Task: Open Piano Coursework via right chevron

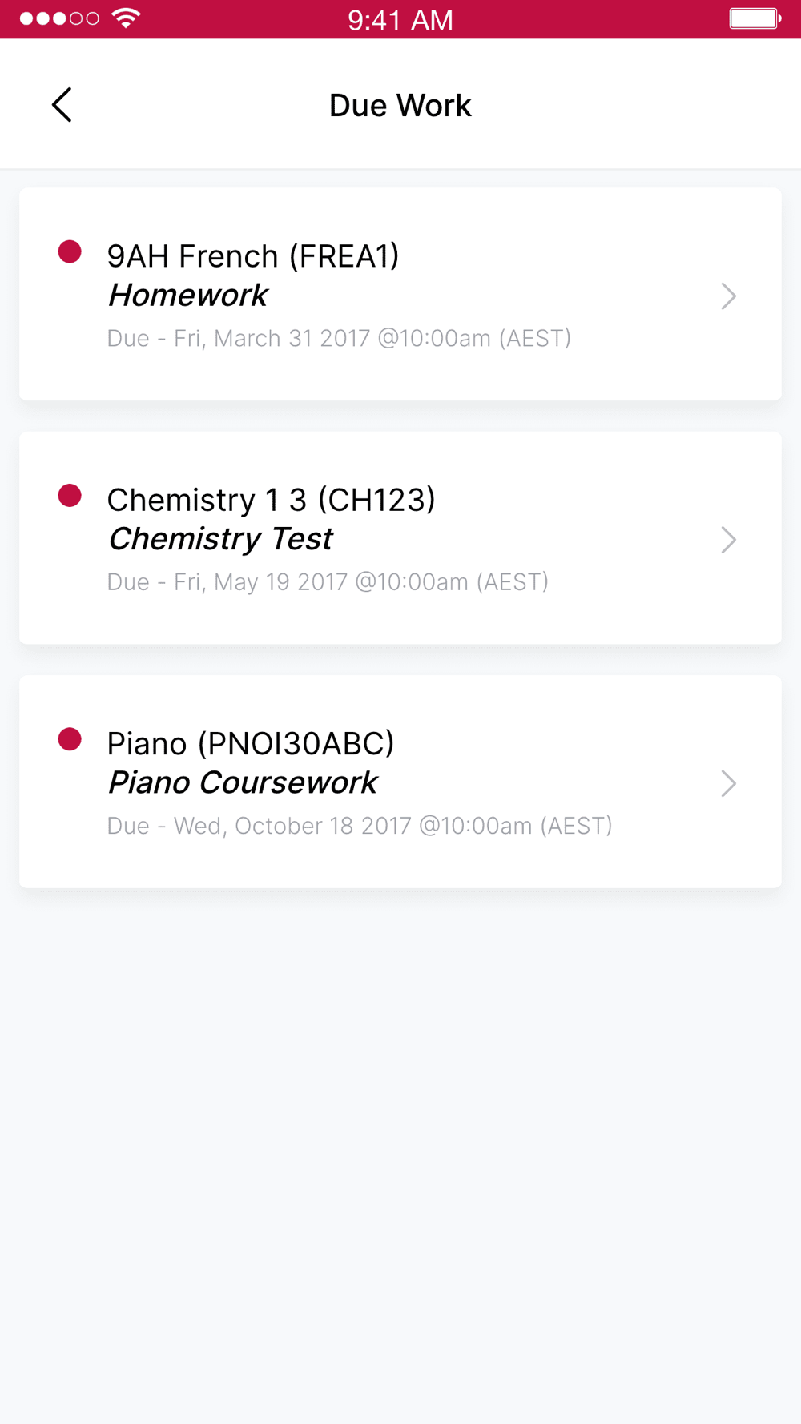Action: coord(728,783)
